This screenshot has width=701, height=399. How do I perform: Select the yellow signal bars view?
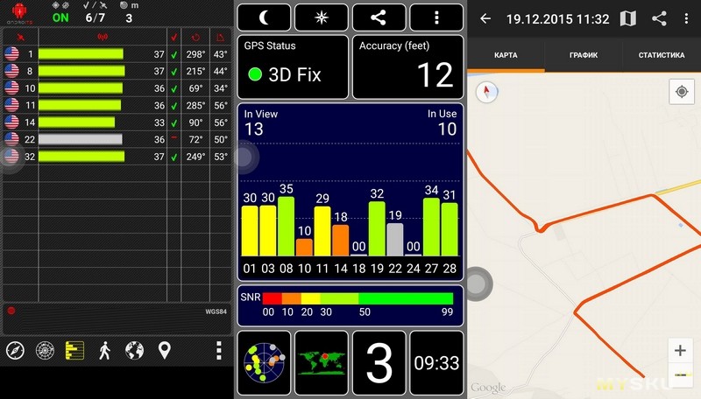[74, 351]
